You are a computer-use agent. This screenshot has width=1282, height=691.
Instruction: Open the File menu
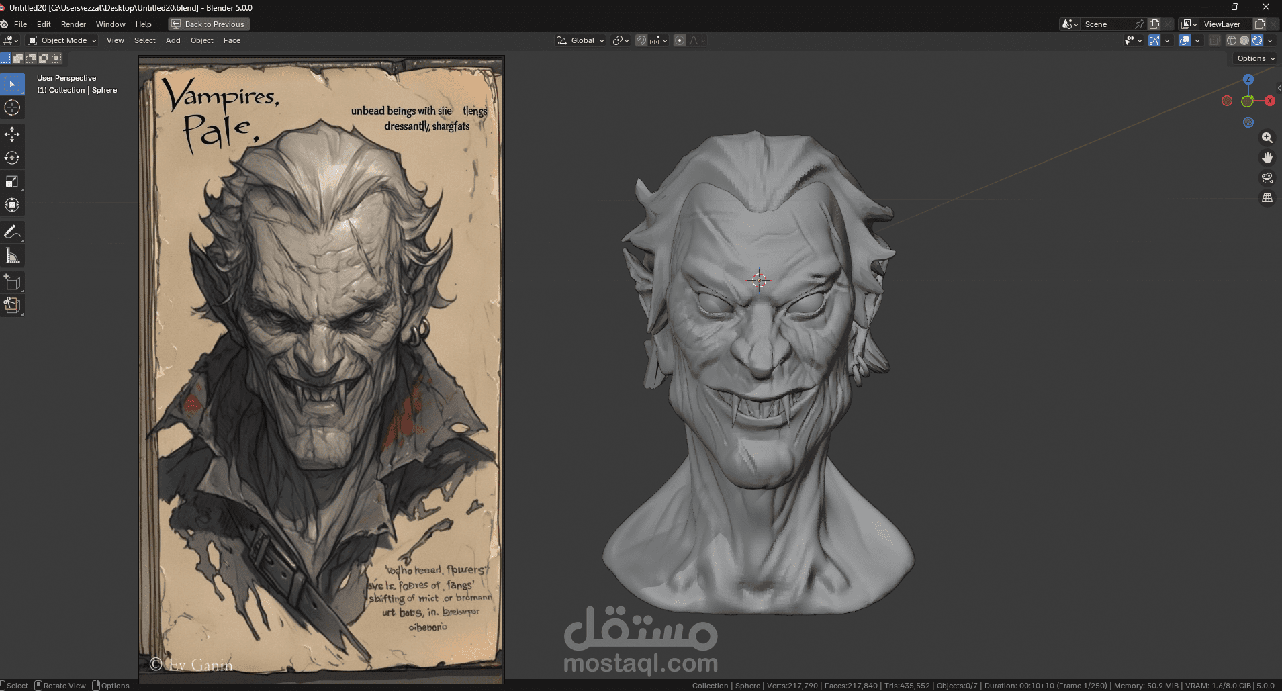pyautogui.click(x=21, y=24)
